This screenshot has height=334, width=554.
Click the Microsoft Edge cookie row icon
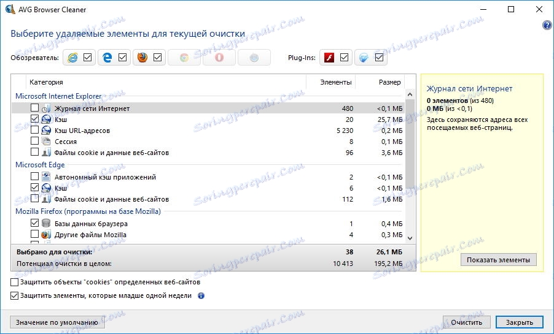[x=46, y=199]
